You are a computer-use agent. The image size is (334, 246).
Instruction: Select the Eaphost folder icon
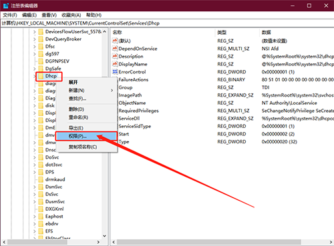click(41, 217)
